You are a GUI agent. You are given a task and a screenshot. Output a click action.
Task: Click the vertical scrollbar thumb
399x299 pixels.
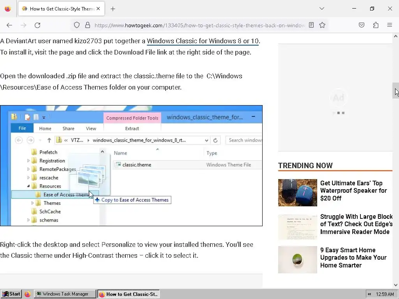click(396, 90)
